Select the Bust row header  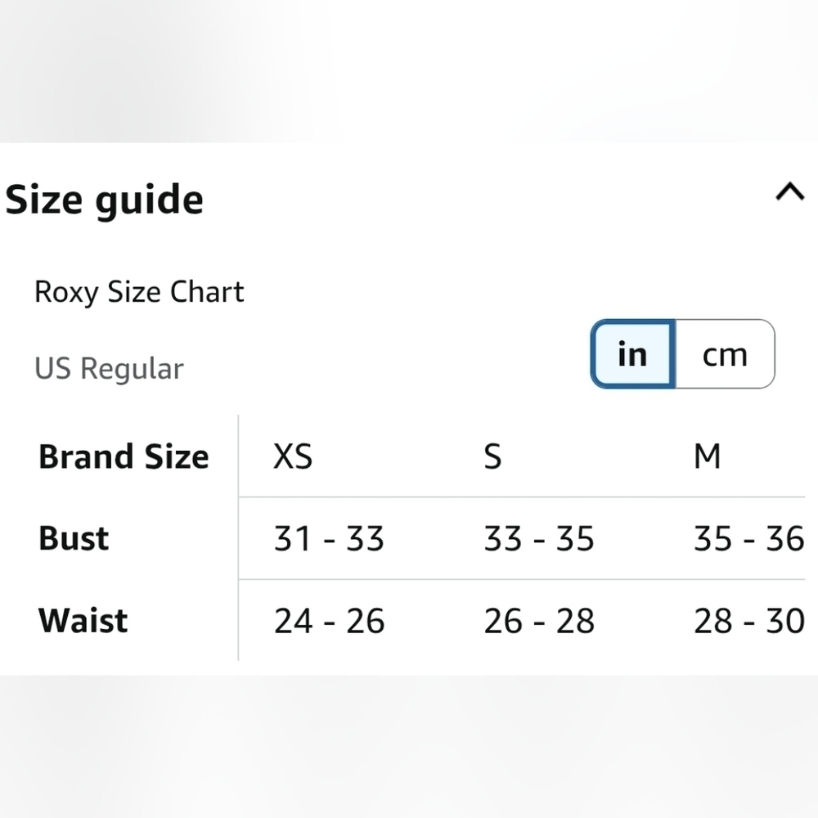(x=74, y=538)
